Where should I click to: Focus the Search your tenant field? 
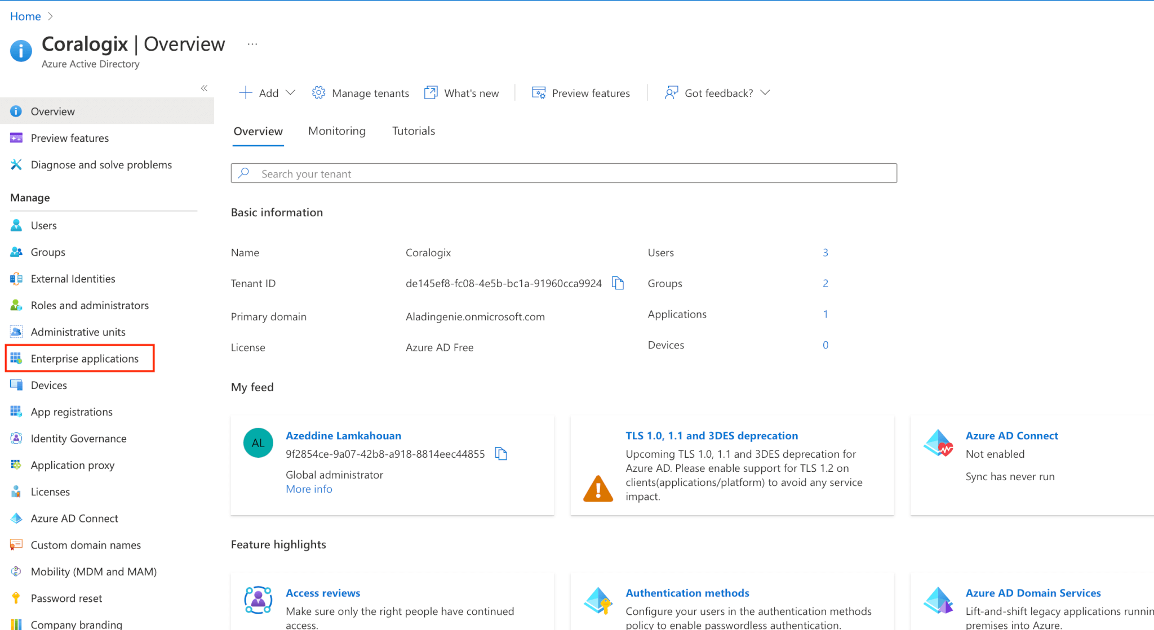(563, 173)
